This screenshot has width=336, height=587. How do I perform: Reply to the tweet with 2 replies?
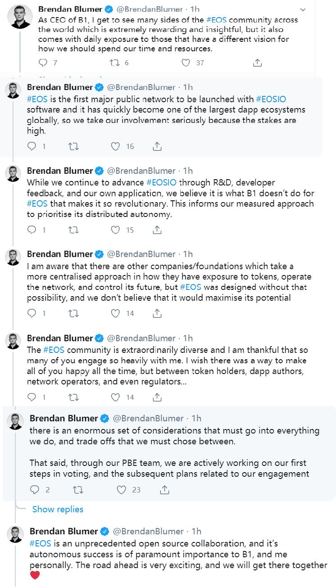pos(34,490)
